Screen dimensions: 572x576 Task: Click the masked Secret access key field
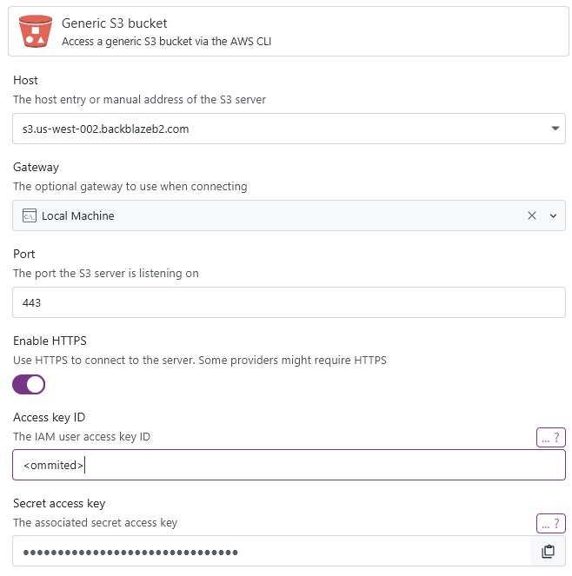[269, 552]
